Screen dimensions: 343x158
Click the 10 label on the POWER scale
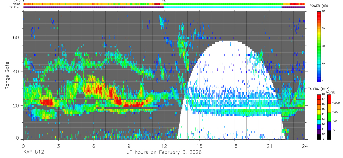pyautogui.click(x=323, y=64)
